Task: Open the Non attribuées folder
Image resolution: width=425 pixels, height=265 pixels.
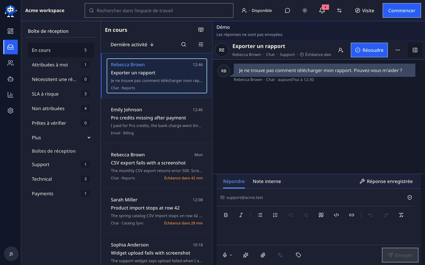Action: click(61, 108)
